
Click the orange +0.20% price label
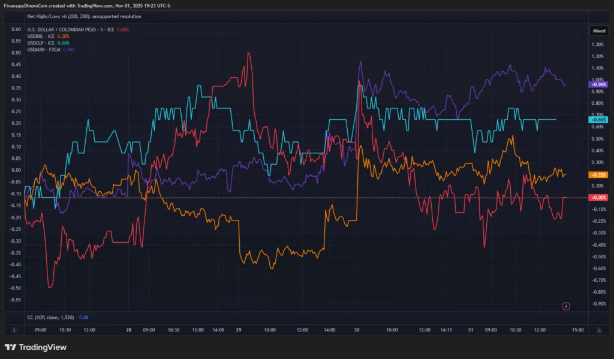598,174
